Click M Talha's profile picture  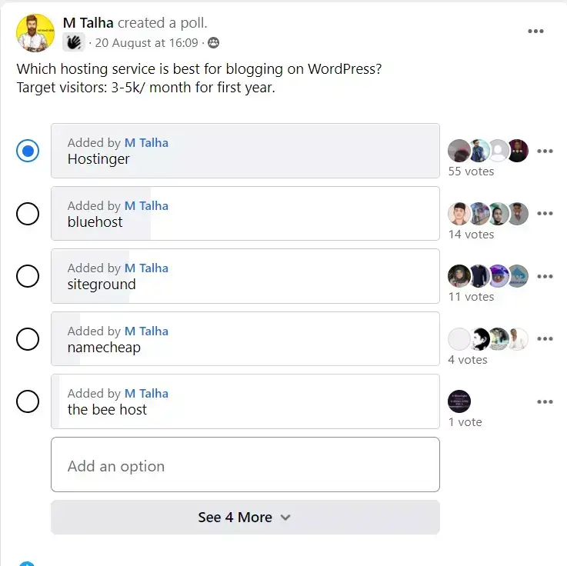pyautogui.click(x=35, y=30)
